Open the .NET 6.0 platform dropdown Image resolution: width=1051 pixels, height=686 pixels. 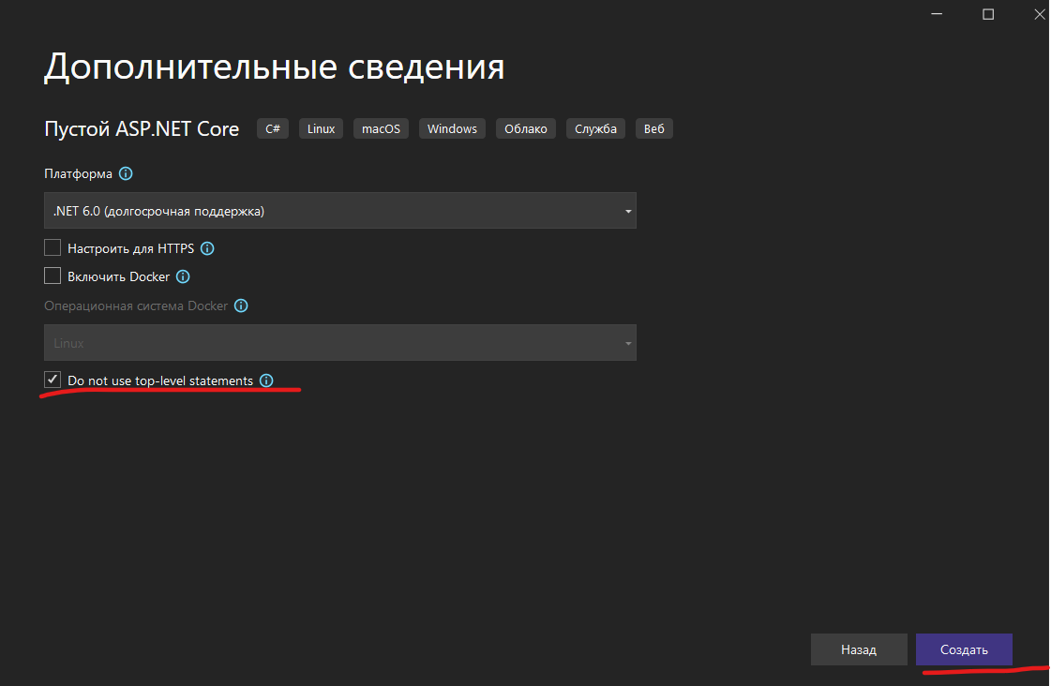click(x=339, y=211)
